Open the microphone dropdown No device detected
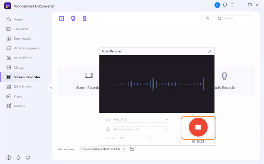 coord(141,129)
